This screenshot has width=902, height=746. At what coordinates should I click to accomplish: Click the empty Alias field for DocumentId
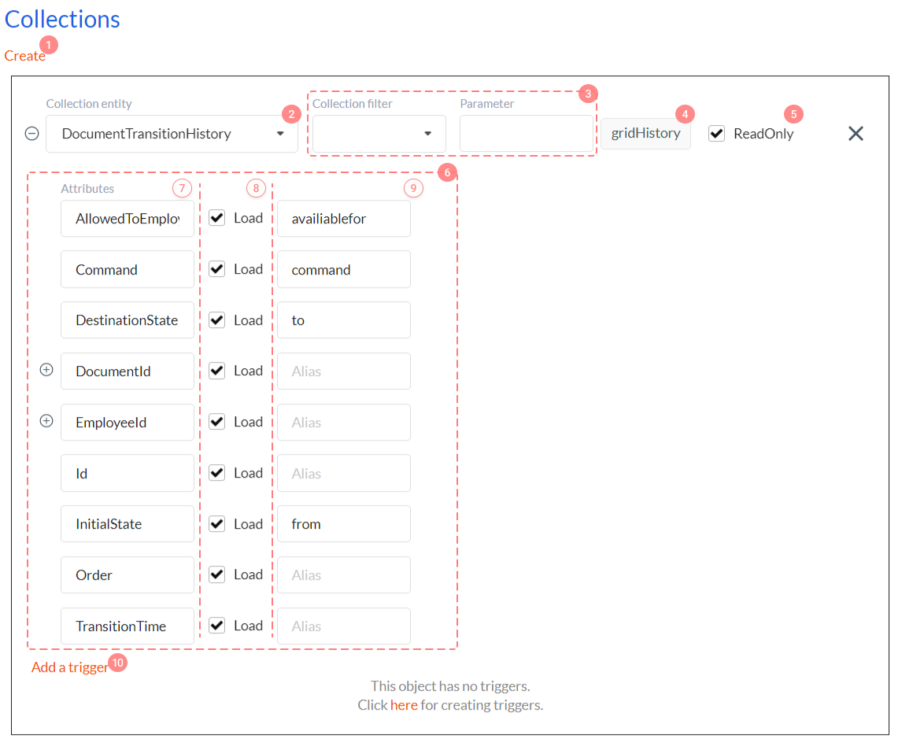[343, 371]
